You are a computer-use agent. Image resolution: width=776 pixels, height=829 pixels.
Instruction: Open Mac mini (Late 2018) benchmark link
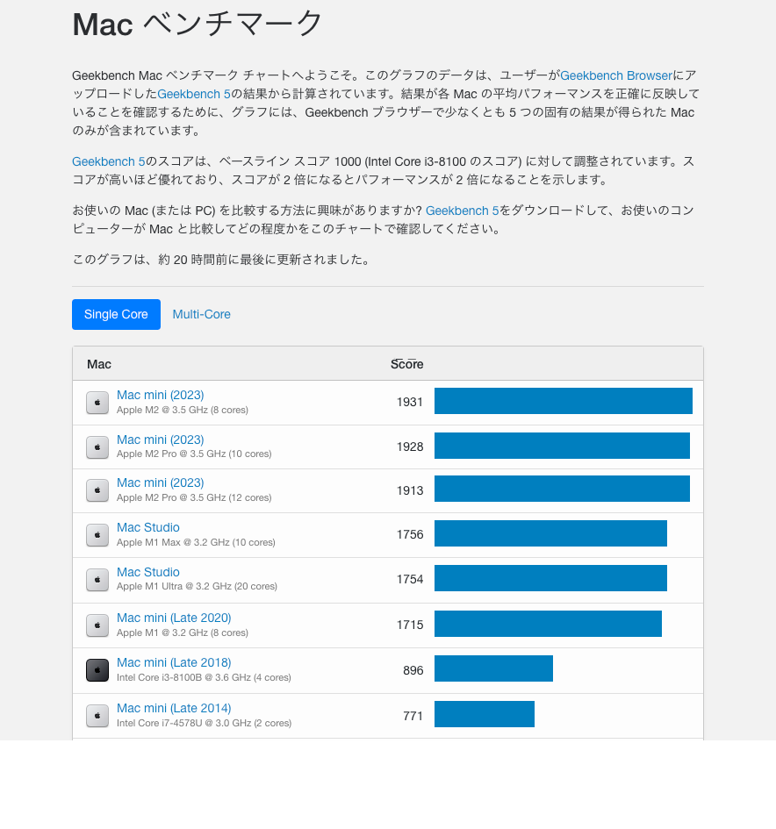[x=174, y=662]
